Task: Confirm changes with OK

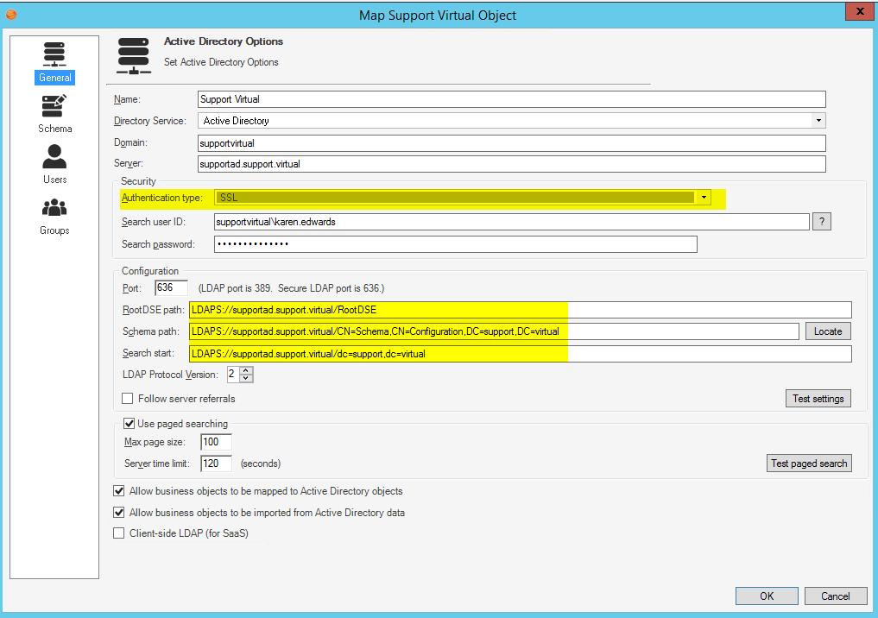Action: (766, 595)
